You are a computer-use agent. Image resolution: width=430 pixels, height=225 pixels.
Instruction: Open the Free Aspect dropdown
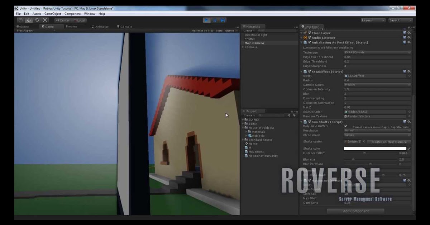click(x=36, y=31)
